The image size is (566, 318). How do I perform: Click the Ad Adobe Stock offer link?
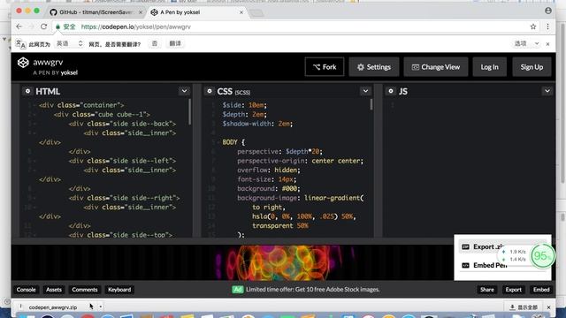306,290
